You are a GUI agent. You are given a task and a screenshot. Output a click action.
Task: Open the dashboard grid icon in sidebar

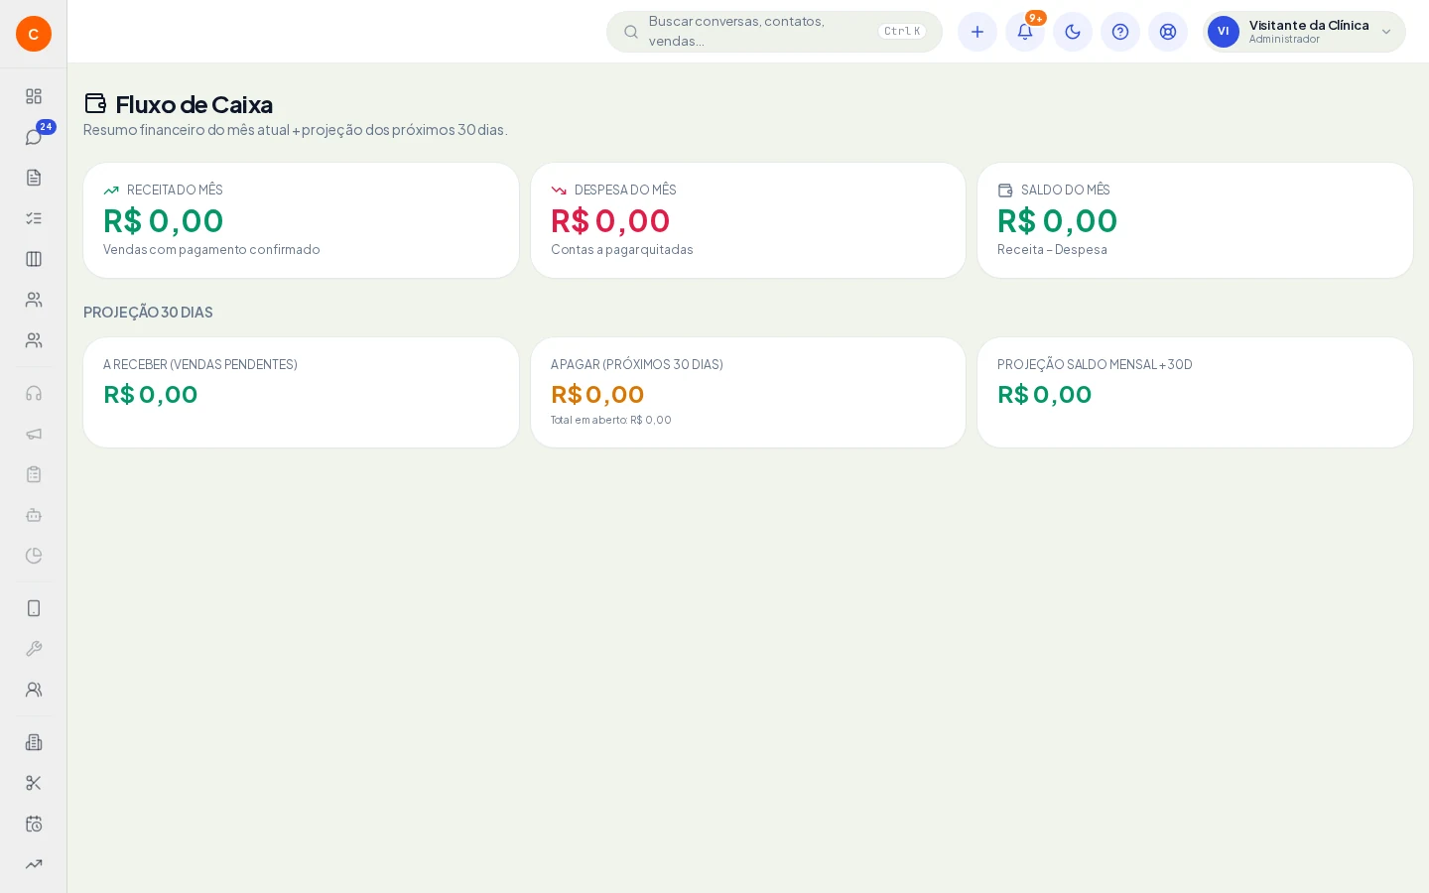(x=34, y=96)
